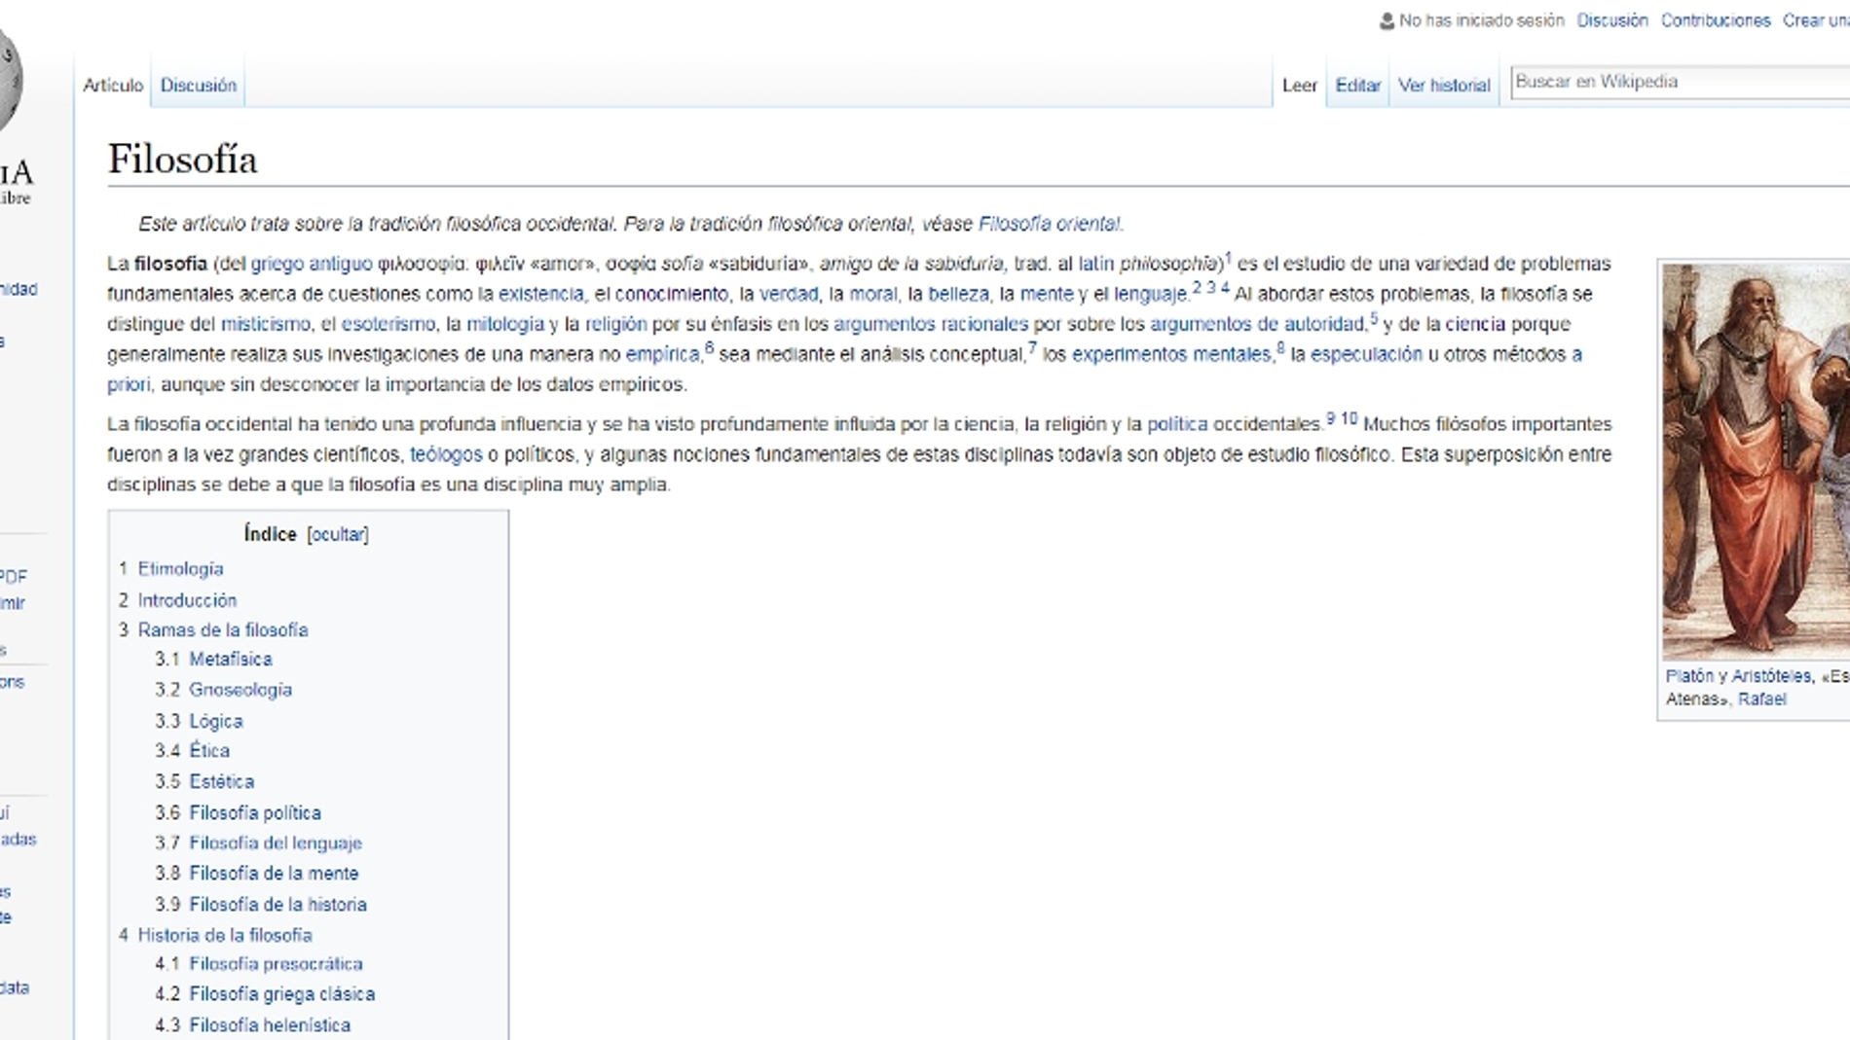Go to subsection 3.9 Filosofía de la historia
Screen dimensions: 1850x1040
point(261,905)
